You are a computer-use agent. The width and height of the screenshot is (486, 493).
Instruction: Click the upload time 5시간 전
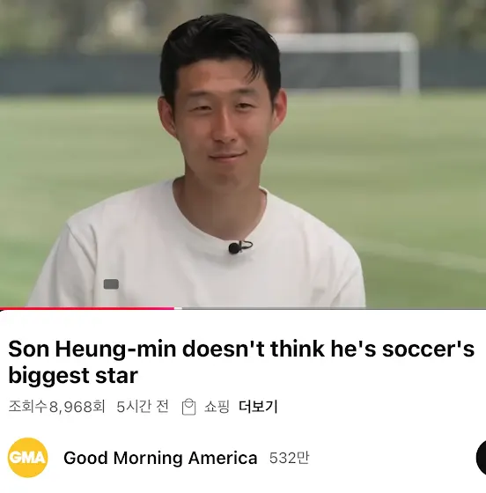pyautogui.click(x=143, y=407)
